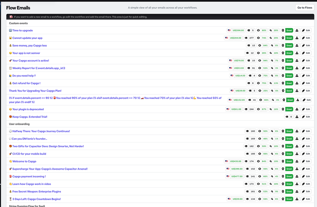Screen dimensions: 317x207
Task: Open 'Get refund for Capgo !' email
Action: (x=26, y=83)
